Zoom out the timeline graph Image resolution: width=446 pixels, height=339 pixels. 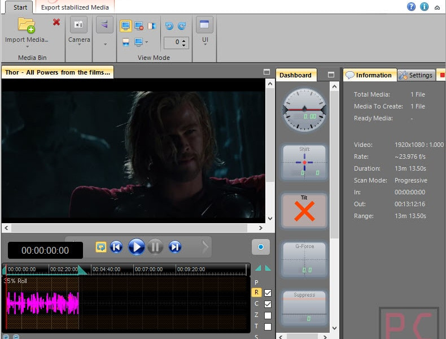click(x=16, y=337)
